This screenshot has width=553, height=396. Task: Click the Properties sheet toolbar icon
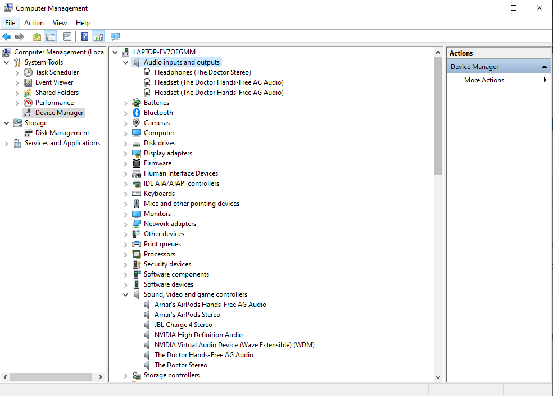point(67,36)
